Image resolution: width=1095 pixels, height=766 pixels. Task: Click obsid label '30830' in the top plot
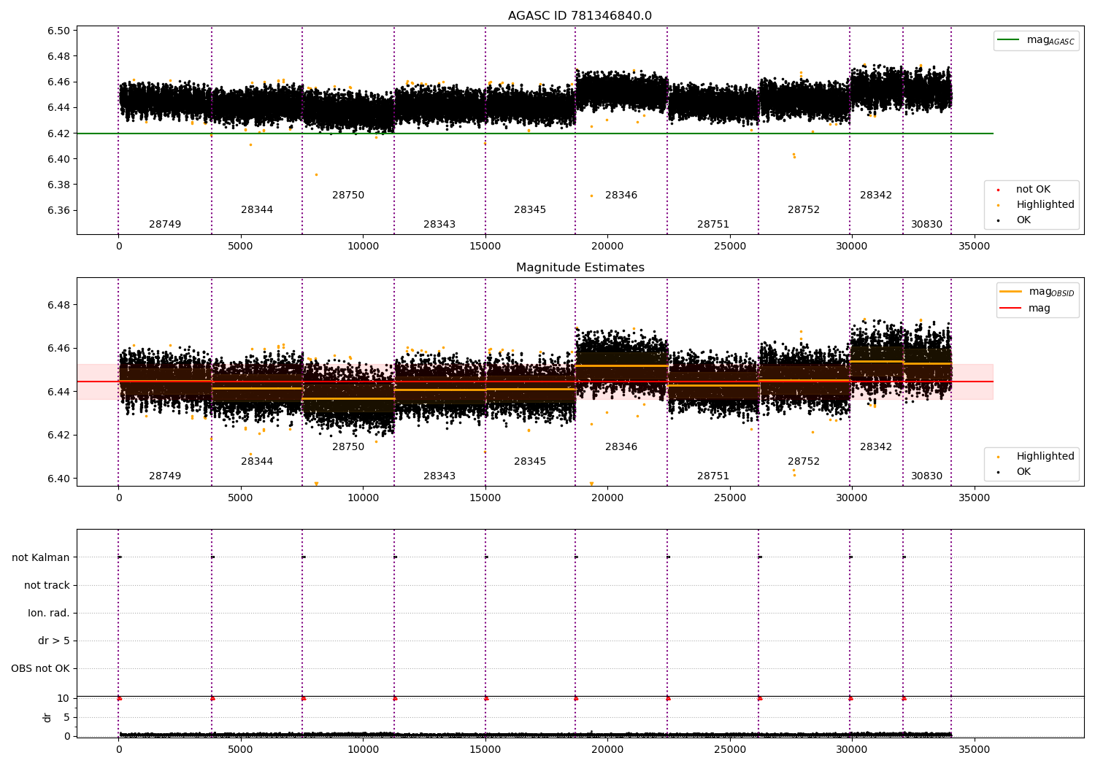pyautogui.click(x=927, y=224)
